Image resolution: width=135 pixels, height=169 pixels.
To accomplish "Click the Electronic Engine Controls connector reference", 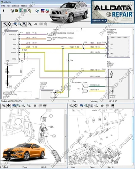I will pos(49,34).
